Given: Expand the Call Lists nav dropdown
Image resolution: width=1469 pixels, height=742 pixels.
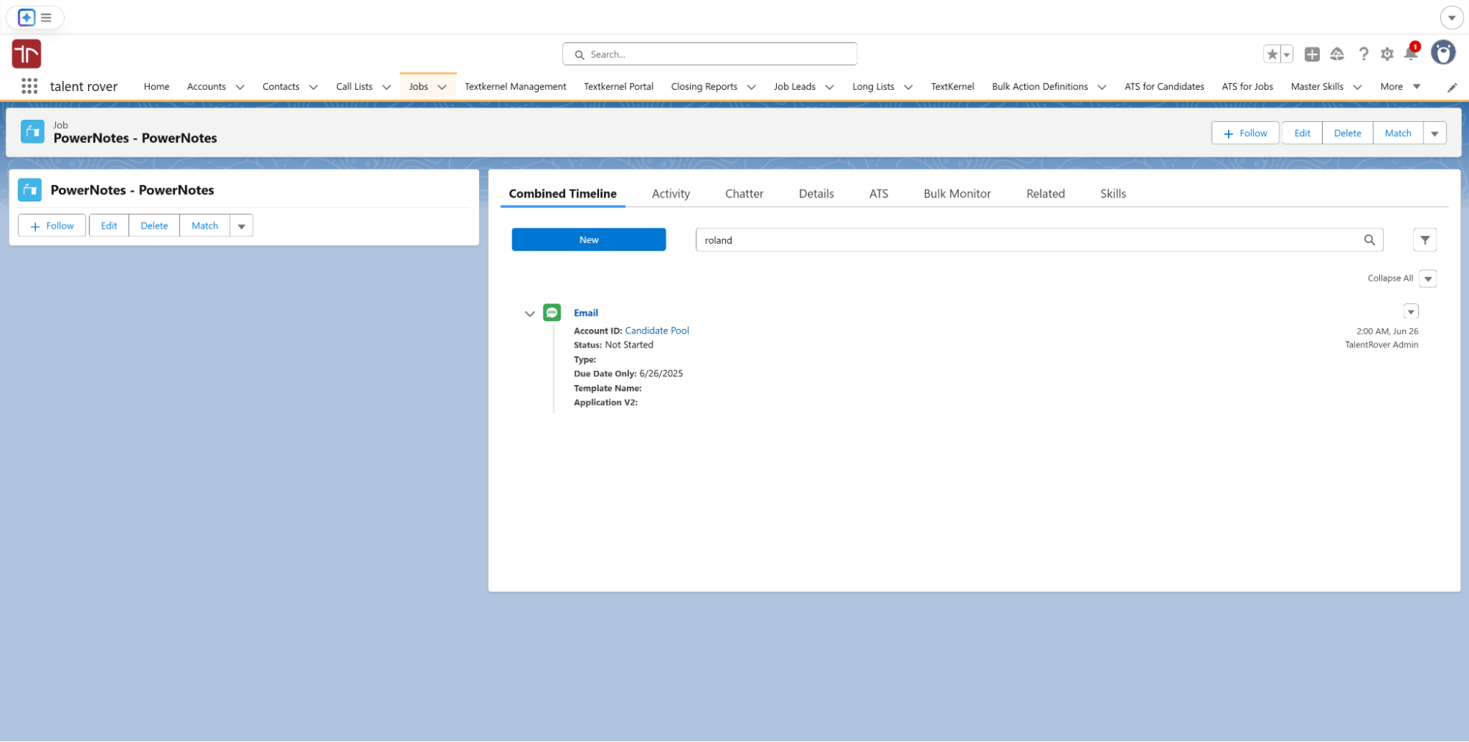Looking at the screenshot, I should pyautogui.click(x=387, y=87).
